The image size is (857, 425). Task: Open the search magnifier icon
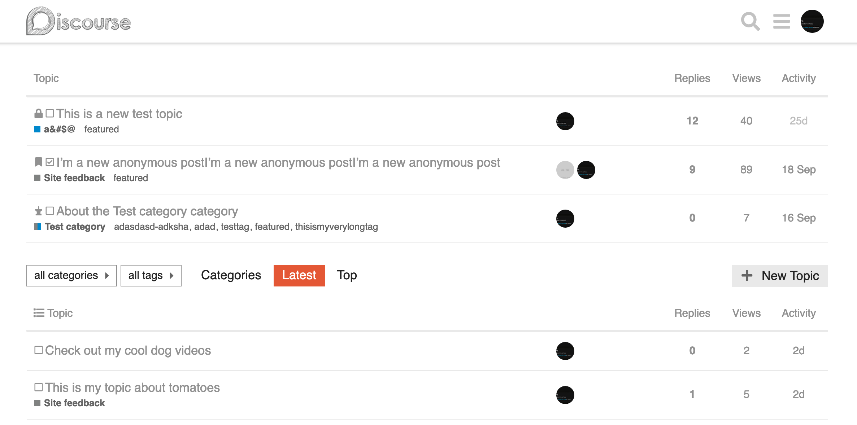[x=750, y=21]
